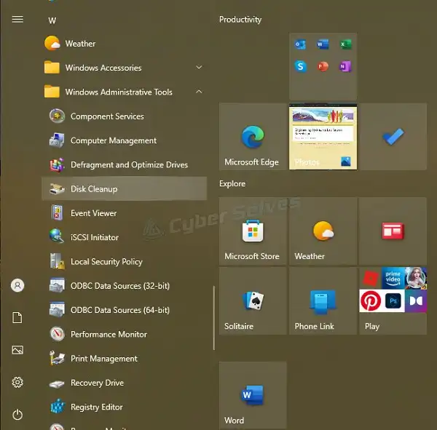This screenshot has width=437, height=430.
Task: Open the Microsoft Edge tile
Action: coord(253,137)
